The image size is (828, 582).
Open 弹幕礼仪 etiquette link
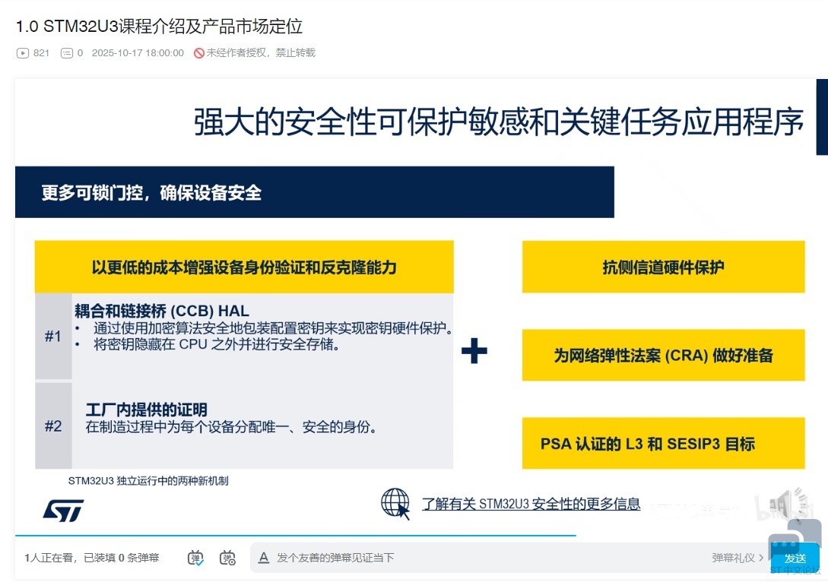pos(734,558)
